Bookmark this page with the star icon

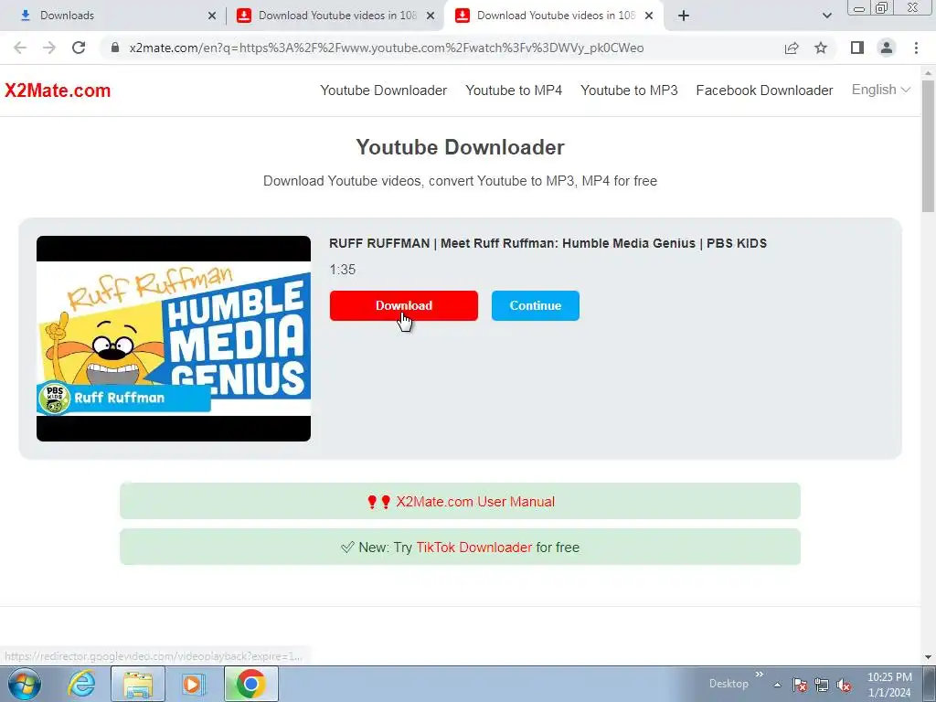click(821, 48)
